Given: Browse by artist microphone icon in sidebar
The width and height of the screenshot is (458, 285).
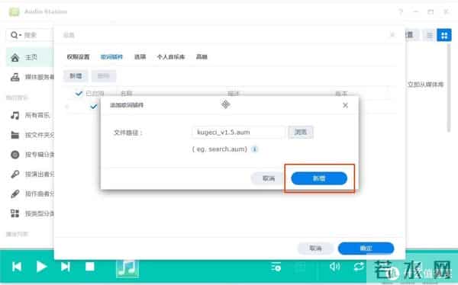Looking at the screenshot, I should (15, 175).
